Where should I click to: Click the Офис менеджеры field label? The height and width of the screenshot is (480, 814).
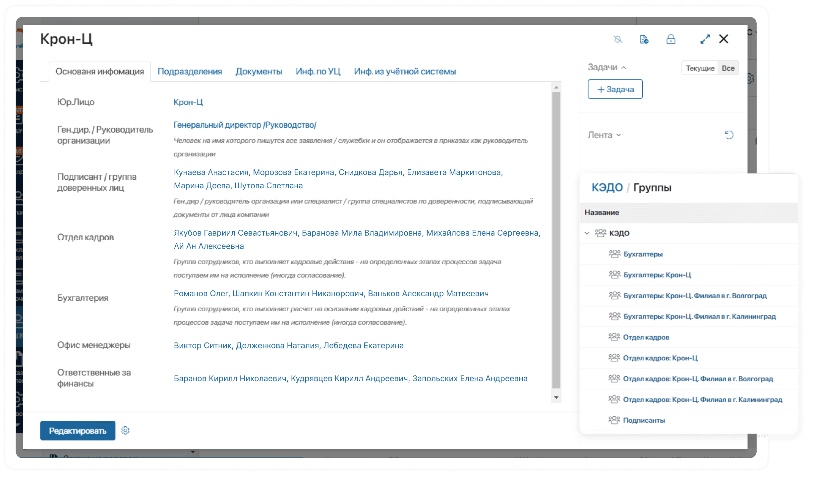[94, 345]
